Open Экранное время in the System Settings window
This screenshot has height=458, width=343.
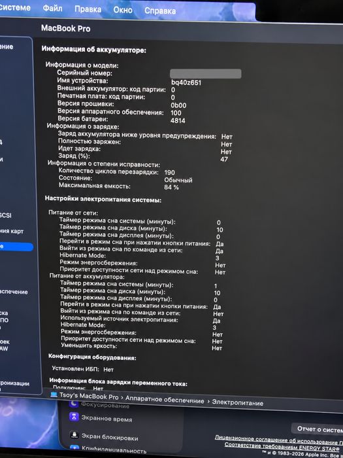pos(106,419)
